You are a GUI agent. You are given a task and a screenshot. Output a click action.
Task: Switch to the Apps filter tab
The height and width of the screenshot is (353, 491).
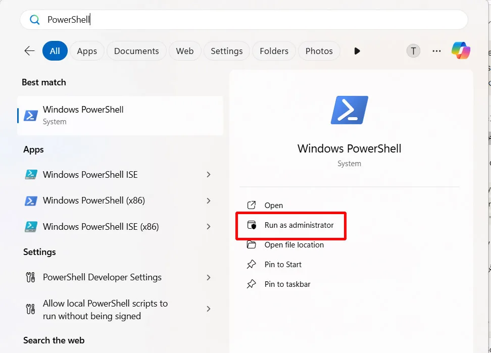[x=87, y=51]
